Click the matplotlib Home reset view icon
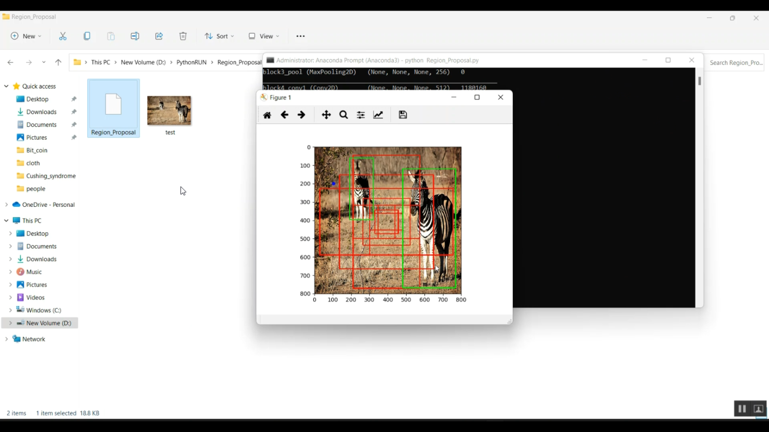769x432 pixels. coord(267,116)
